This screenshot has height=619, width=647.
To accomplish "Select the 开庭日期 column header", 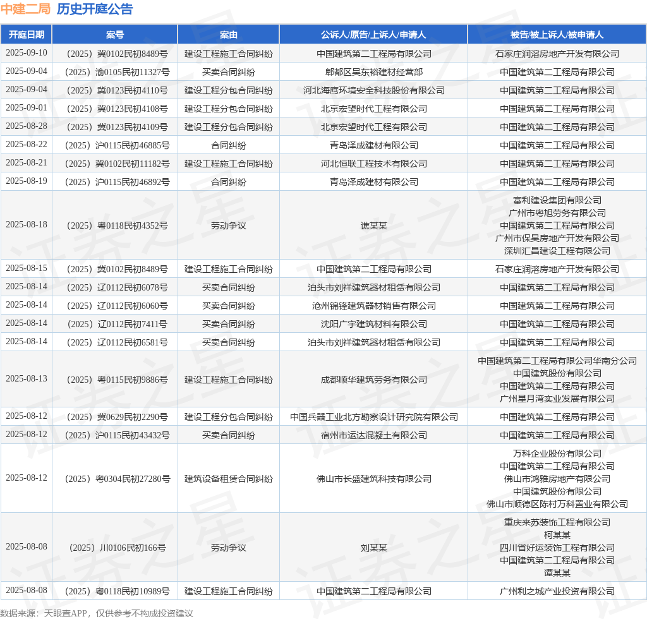I will (27, 35).
